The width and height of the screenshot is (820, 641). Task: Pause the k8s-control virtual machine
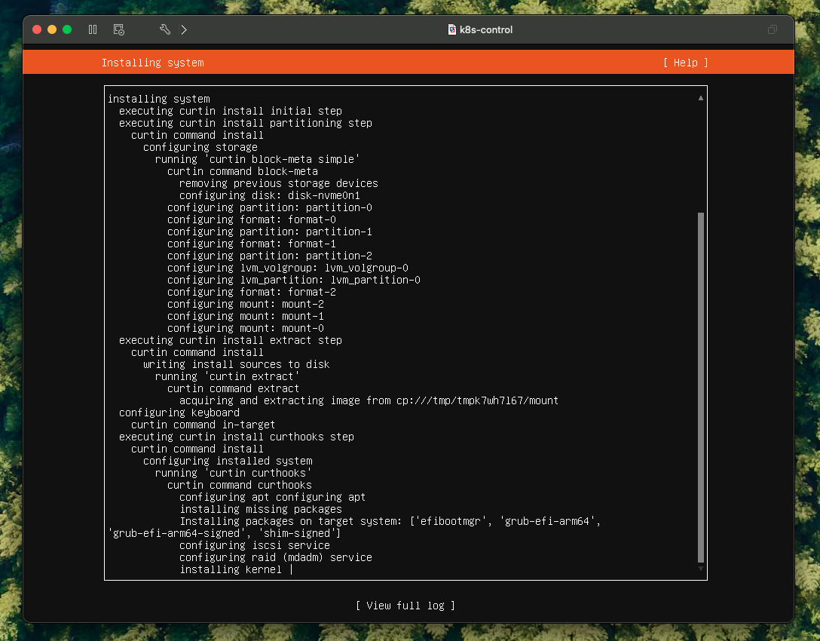(93, 29)
